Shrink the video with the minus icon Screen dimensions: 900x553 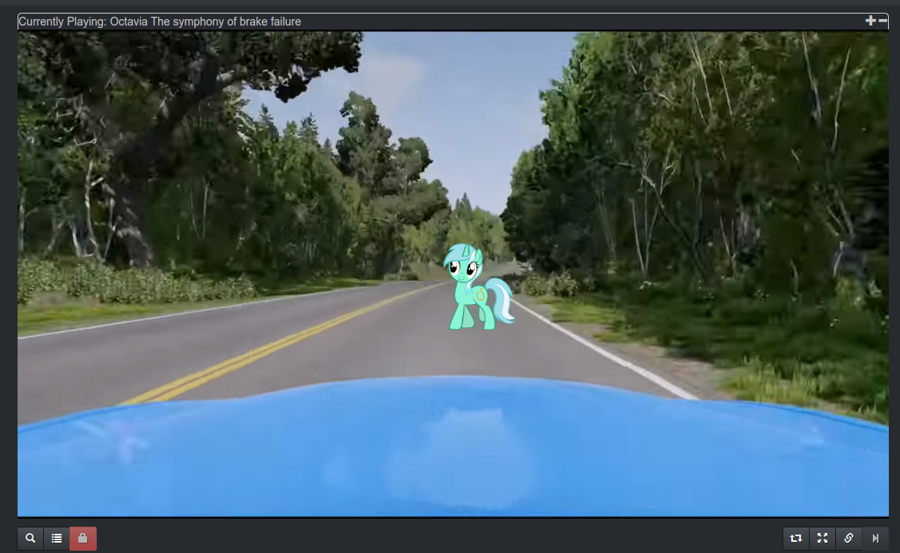883,21
